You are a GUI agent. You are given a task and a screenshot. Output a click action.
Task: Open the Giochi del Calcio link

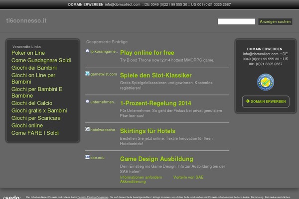[32, 103]
